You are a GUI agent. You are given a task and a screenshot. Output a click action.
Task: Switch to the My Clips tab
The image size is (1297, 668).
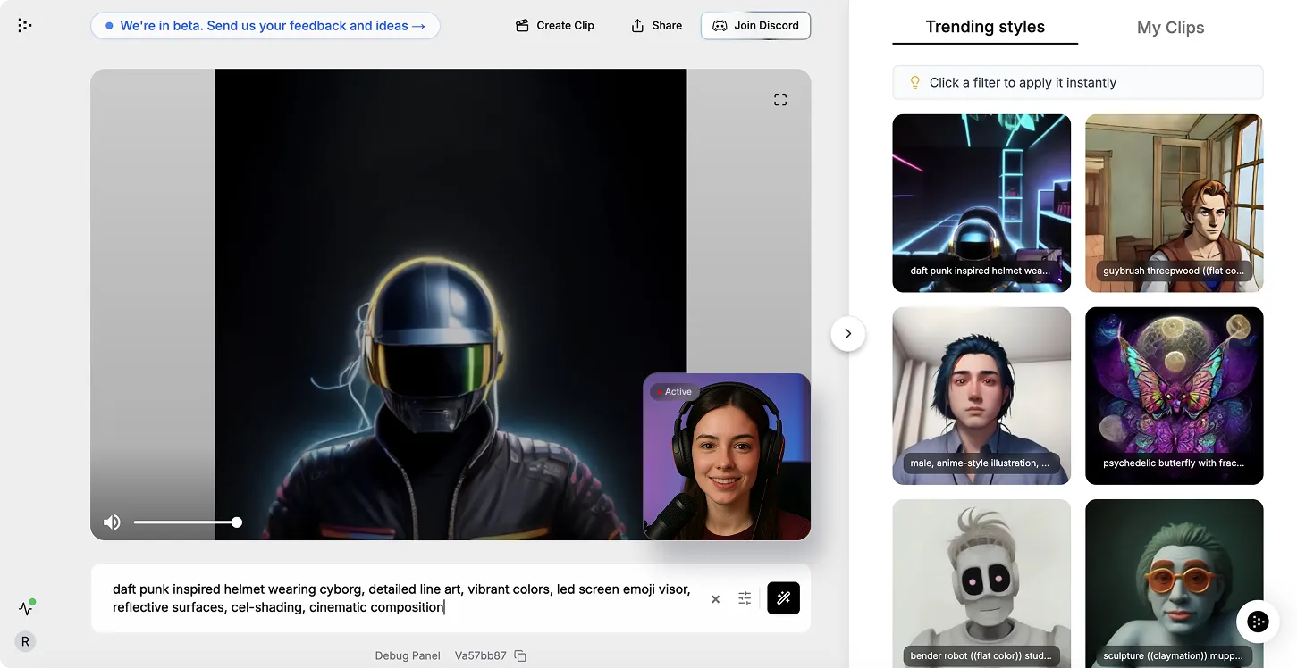click(1170, 28)
